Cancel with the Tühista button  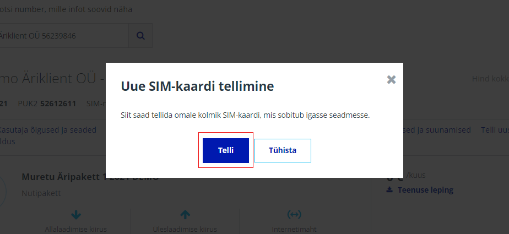(x=283, y=150)
